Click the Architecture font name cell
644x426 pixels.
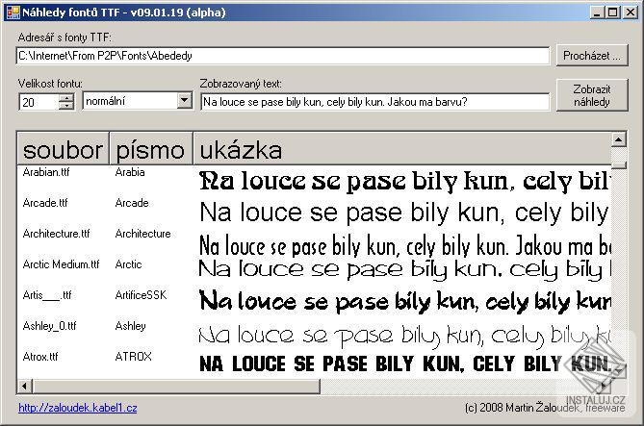(x=142, y=234)
